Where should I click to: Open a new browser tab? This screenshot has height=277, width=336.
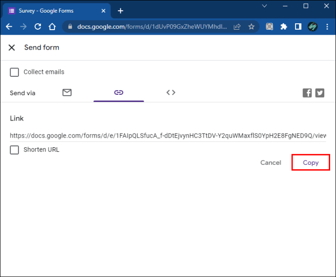120,11
